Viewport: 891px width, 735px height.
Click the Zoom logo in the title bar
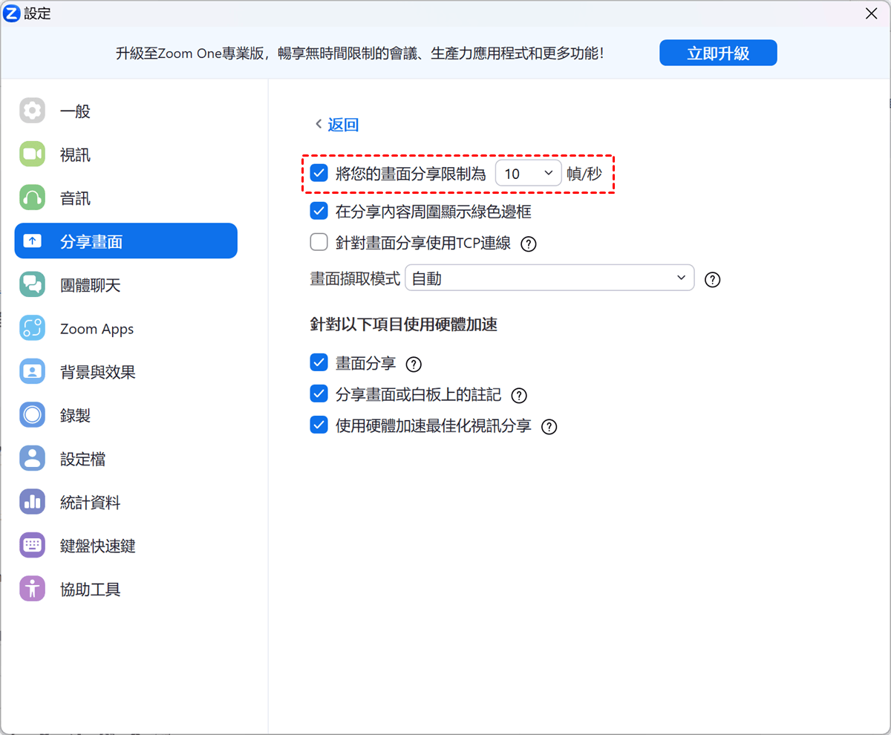[x=12, y=13]
